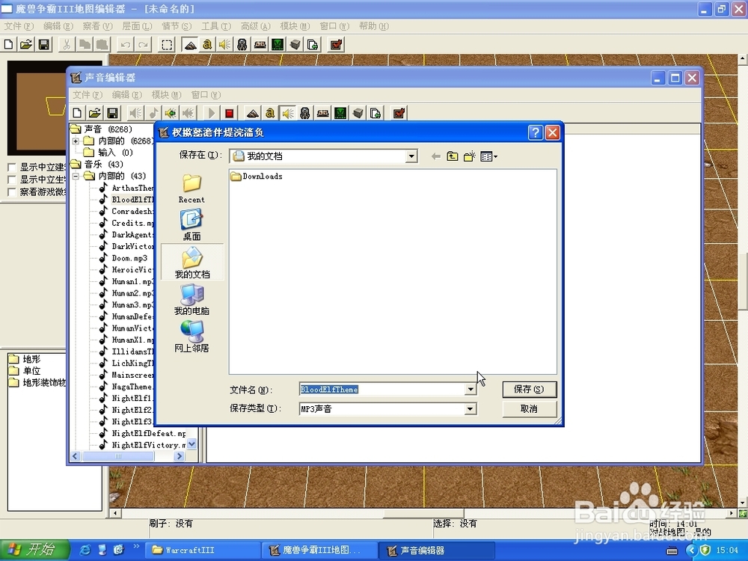Click help question mark button in save dialog

pos(536,132)
